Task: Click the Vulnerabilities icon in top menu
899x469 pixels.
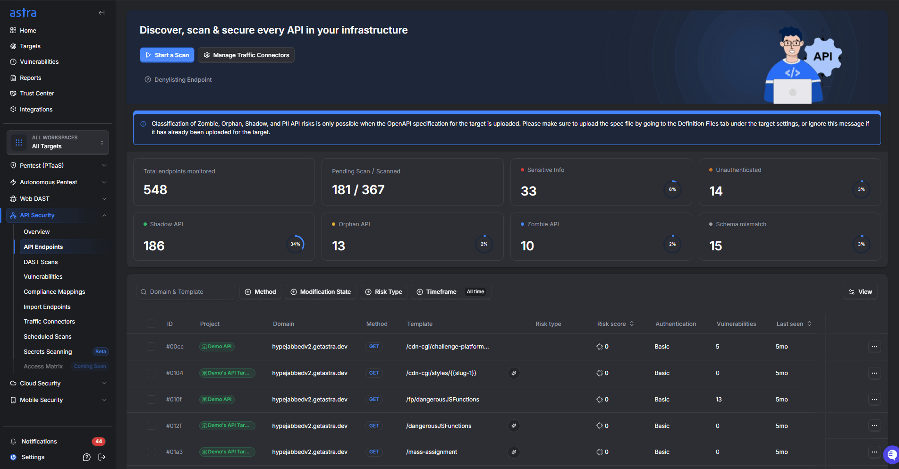Action: tap(13, 62)
